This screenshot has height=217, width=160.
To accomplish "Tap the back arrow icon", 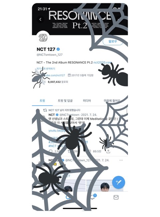I will click(x=40, y=19).
